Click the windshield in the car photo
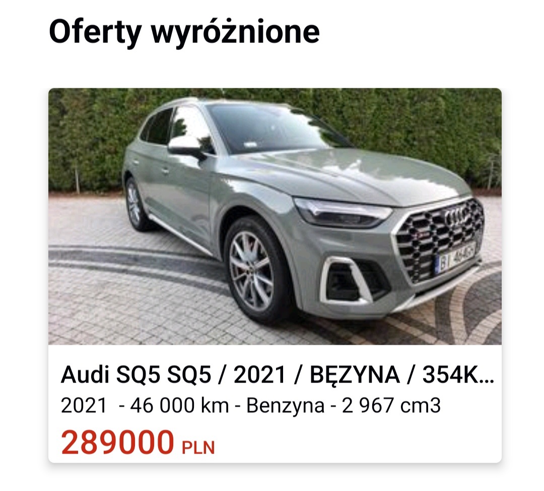 [x=274, y=127]
